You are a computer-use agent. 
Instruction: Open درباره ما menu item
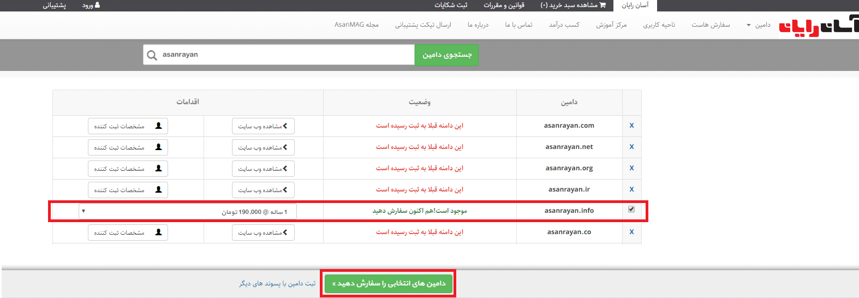(478, 25)
